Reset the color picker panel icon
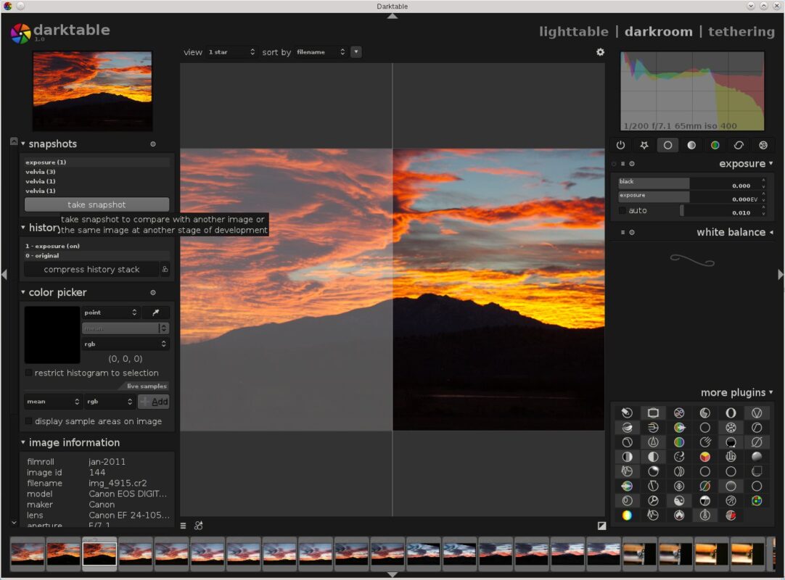Screen dimensions: 785x580 point(153,293)
